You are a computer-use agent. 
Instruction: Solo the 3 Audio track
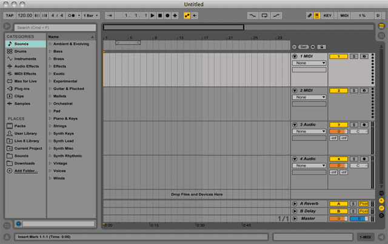point(354,125)
